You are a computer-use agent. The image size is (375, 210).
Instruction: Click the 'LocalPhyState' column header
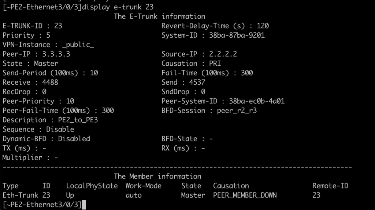(92, 186)
